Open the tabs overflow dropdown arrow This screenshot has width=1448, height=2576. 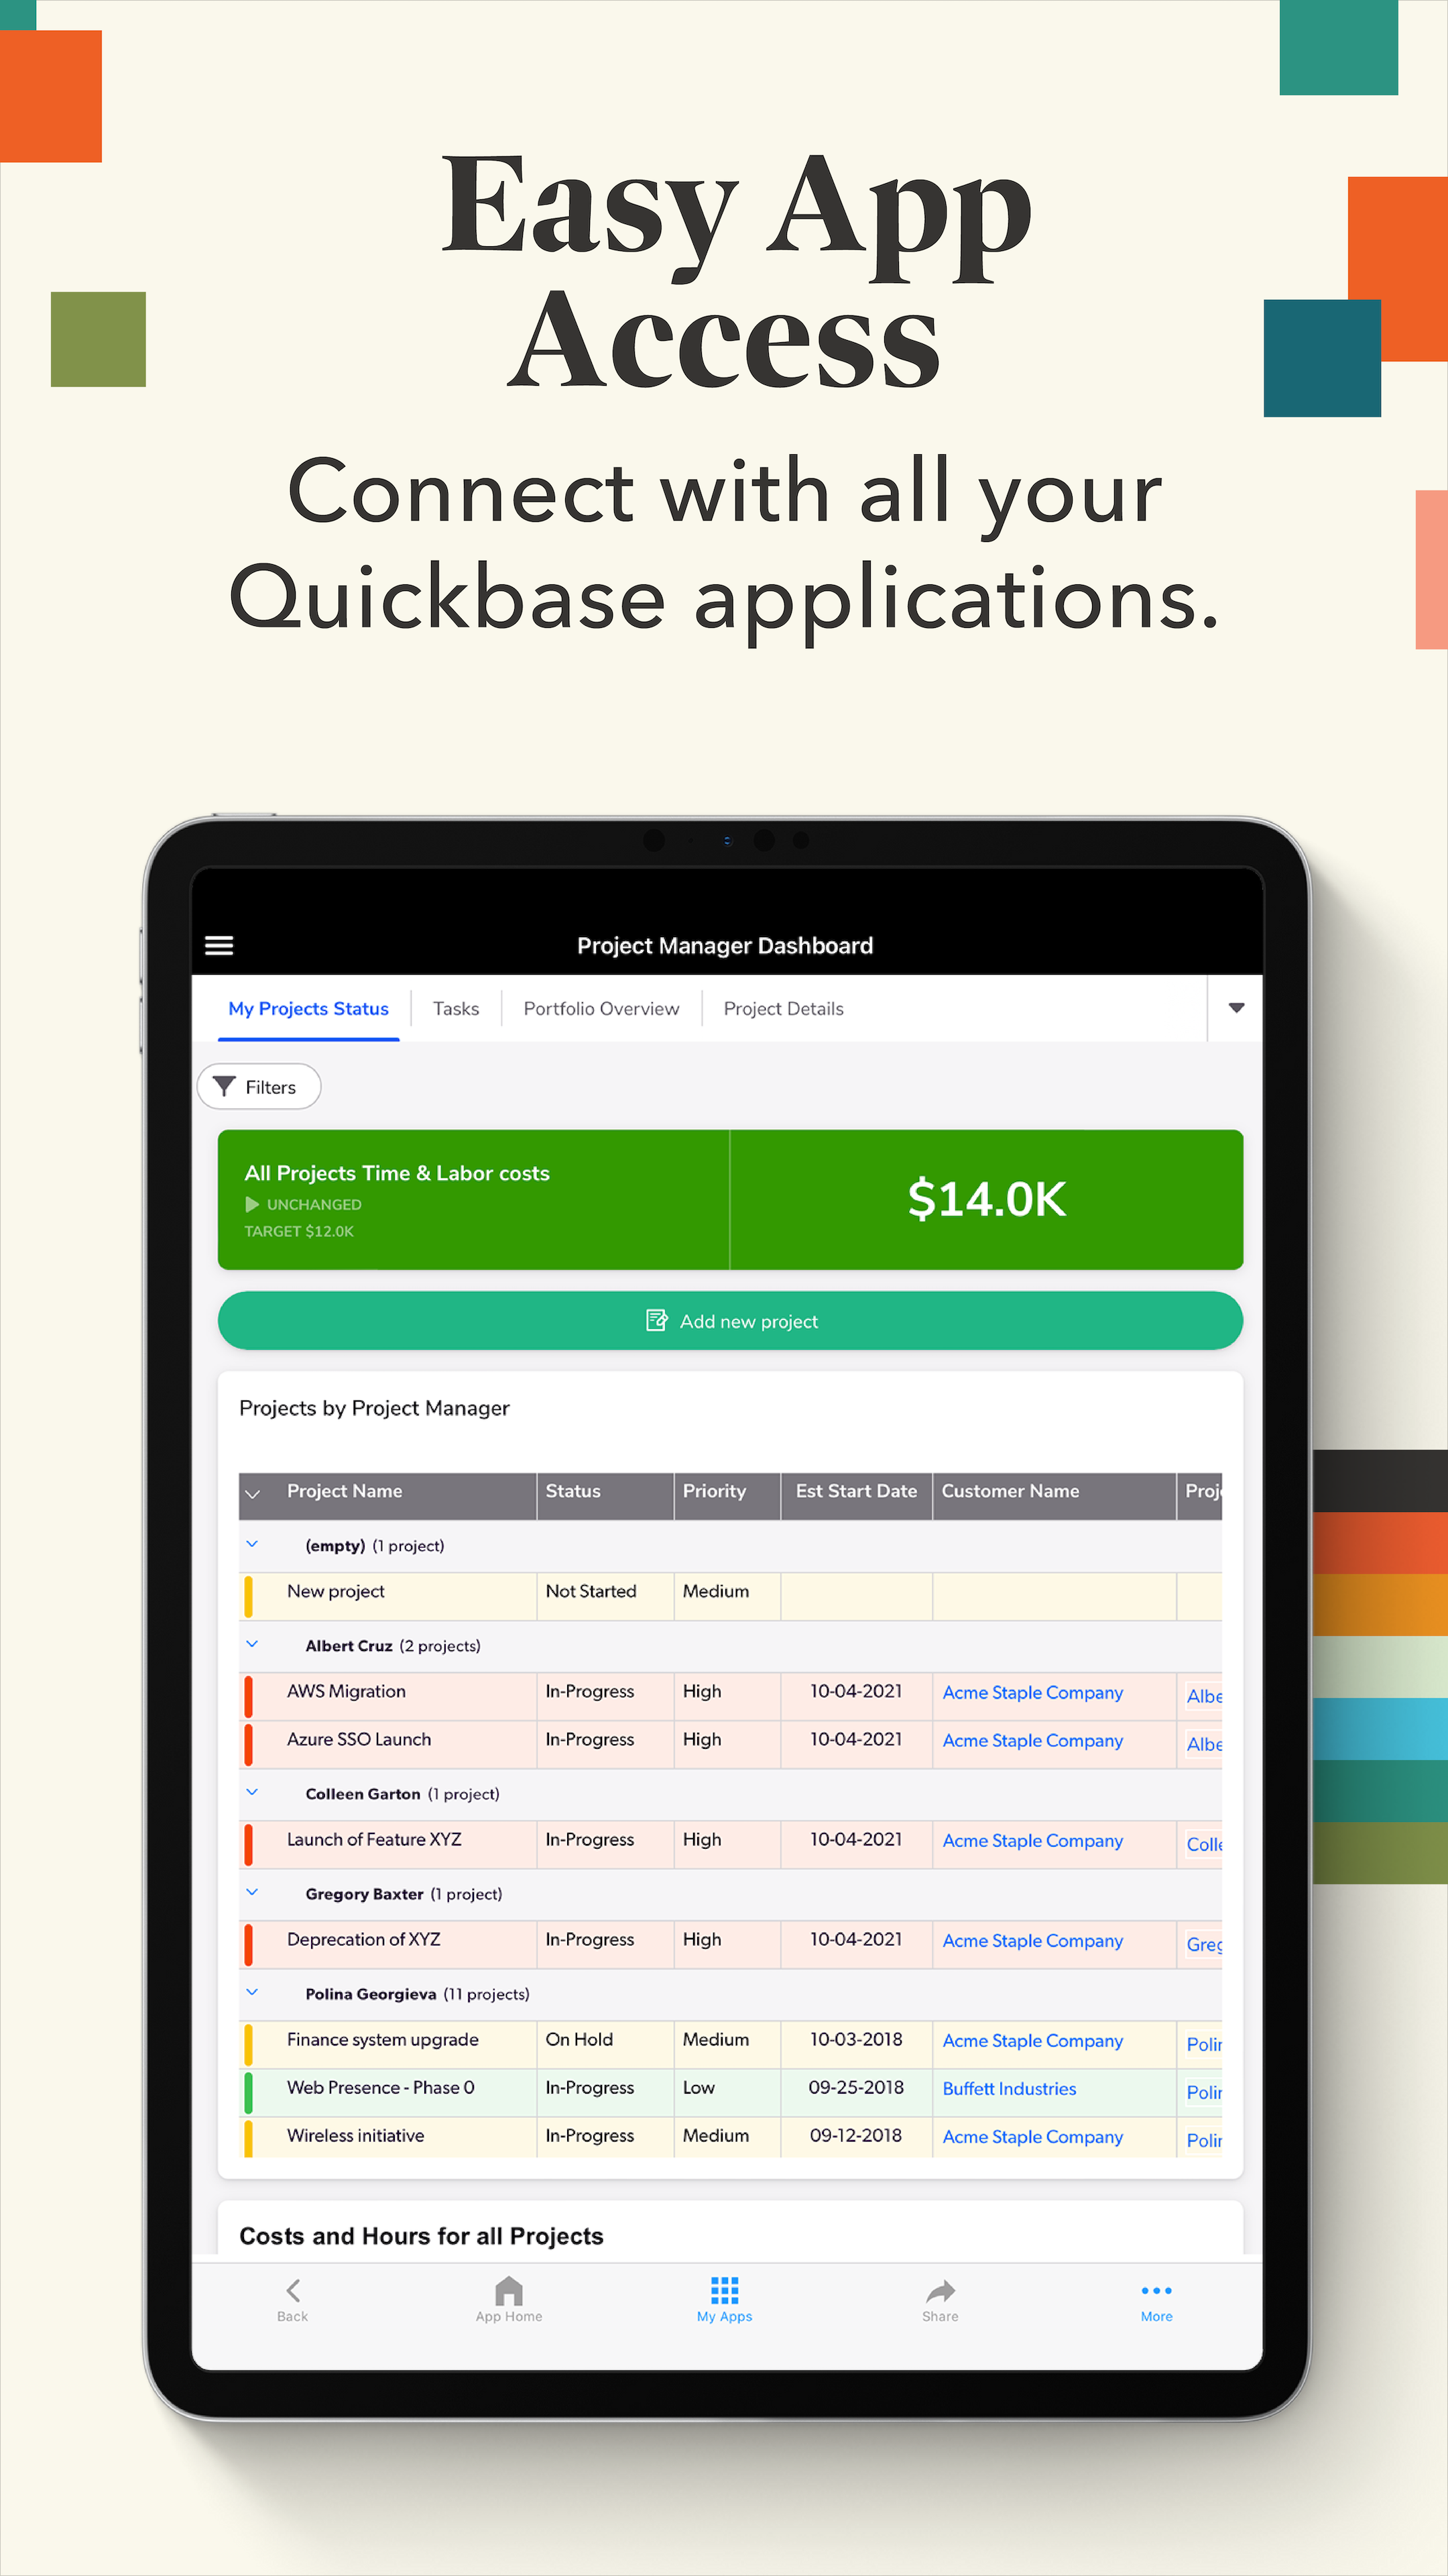pyautogui.click(x=1236, y=1008)
